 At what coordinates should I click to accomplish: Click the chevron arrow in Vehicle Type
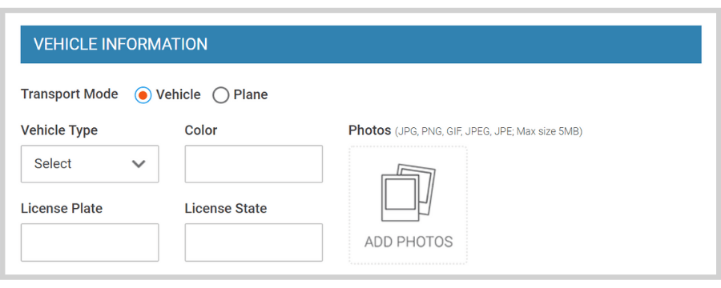pyautogui.click(x=139, y=164)
